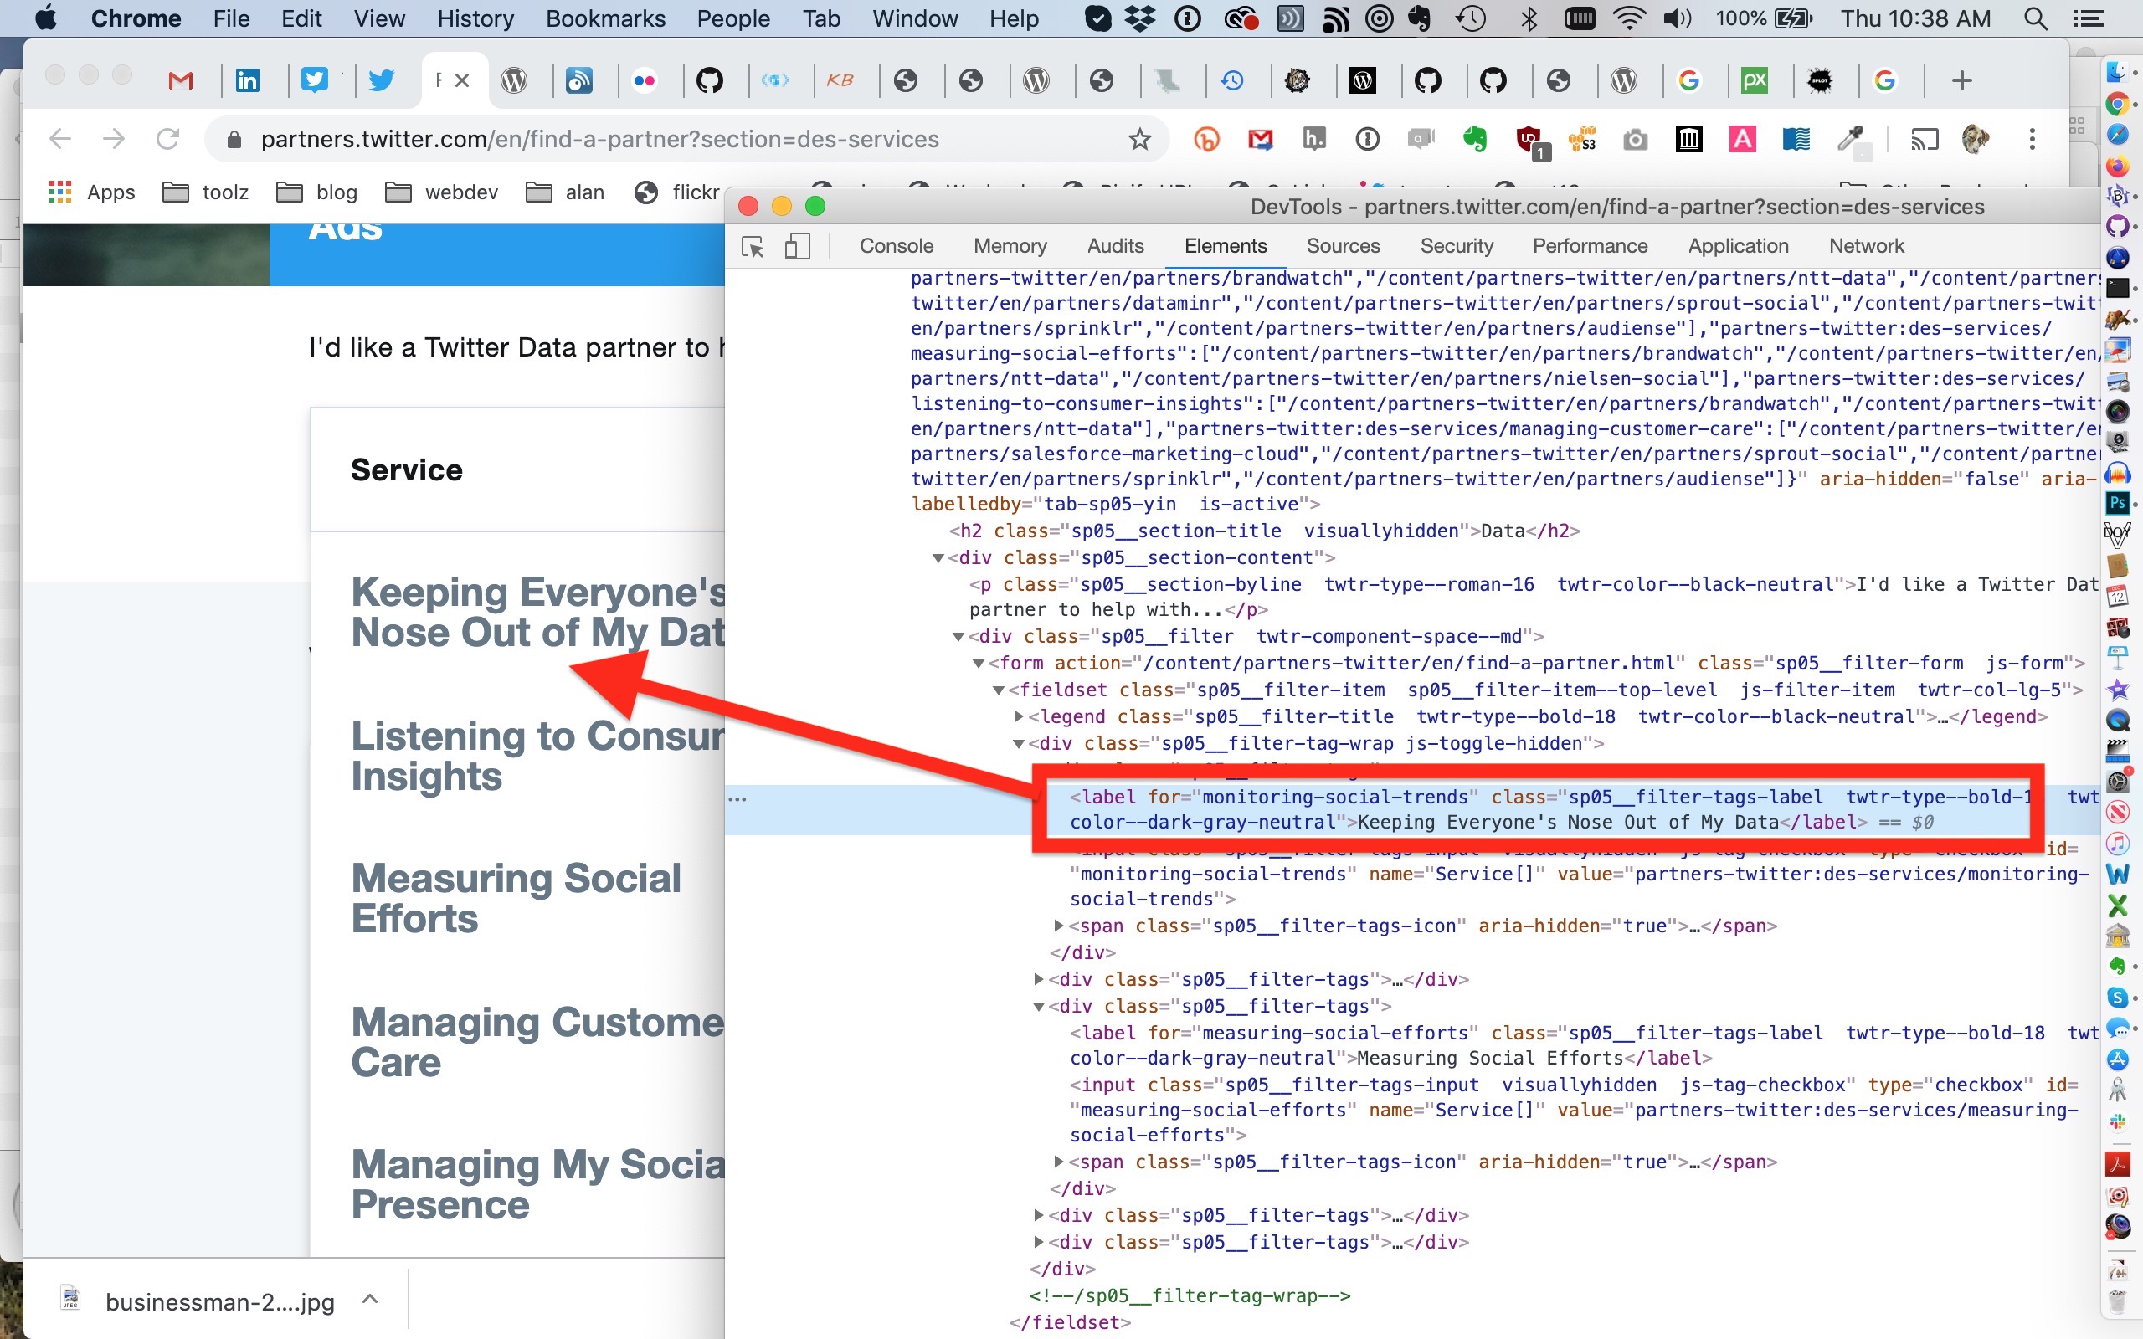
Task: Open the Google Cast icon
Action: [1925, 139]
